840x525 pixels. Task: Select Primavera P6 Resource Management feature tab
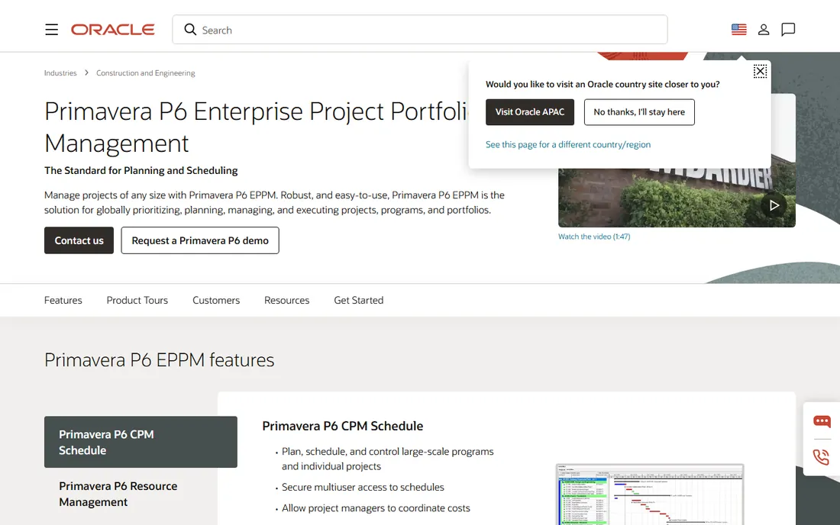141,494
